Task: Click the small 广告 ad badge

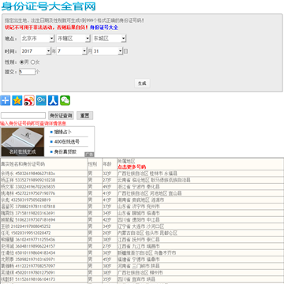Action: (x=89, y=155)
